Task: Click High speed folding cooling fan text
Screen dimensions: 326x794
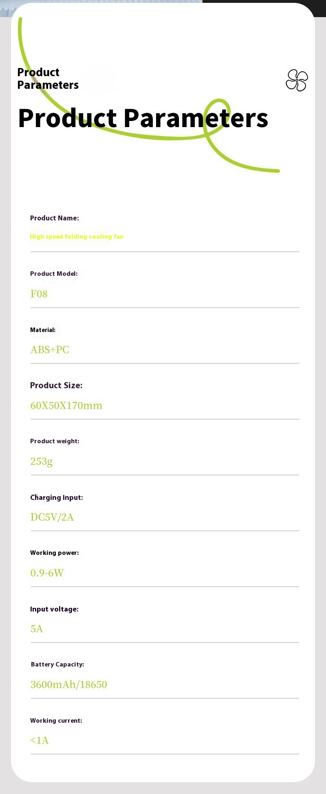Action: click(x=77, y=237)
